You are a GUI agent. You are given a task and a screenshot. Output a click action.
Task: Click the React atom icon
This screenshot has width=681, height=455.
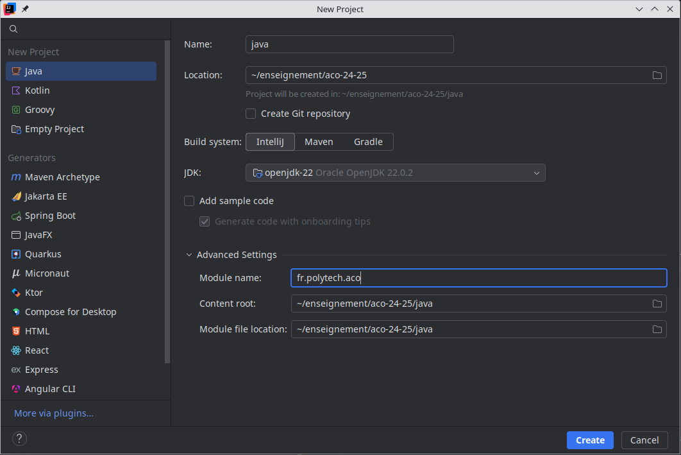point(16,350)
